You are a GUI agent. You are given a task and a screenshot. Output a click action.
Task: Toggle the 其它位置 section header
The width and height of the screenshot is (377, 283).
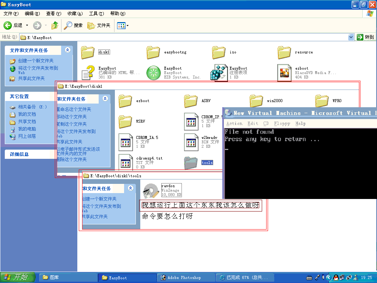pos(31,97)
